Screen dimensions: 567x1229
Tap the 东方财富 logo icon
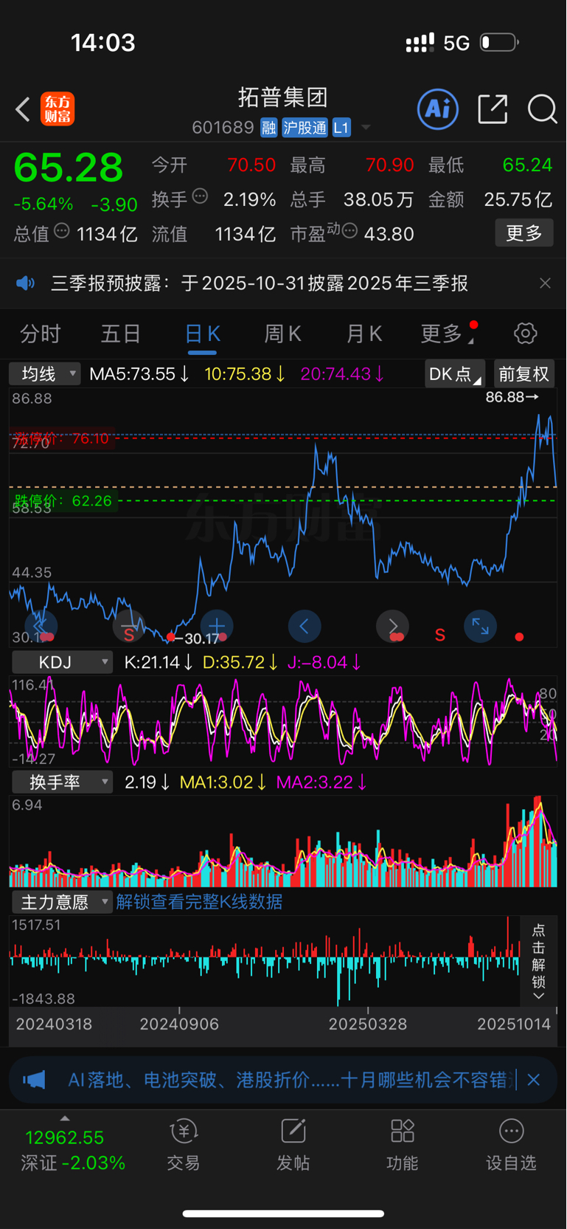[58, 109]
